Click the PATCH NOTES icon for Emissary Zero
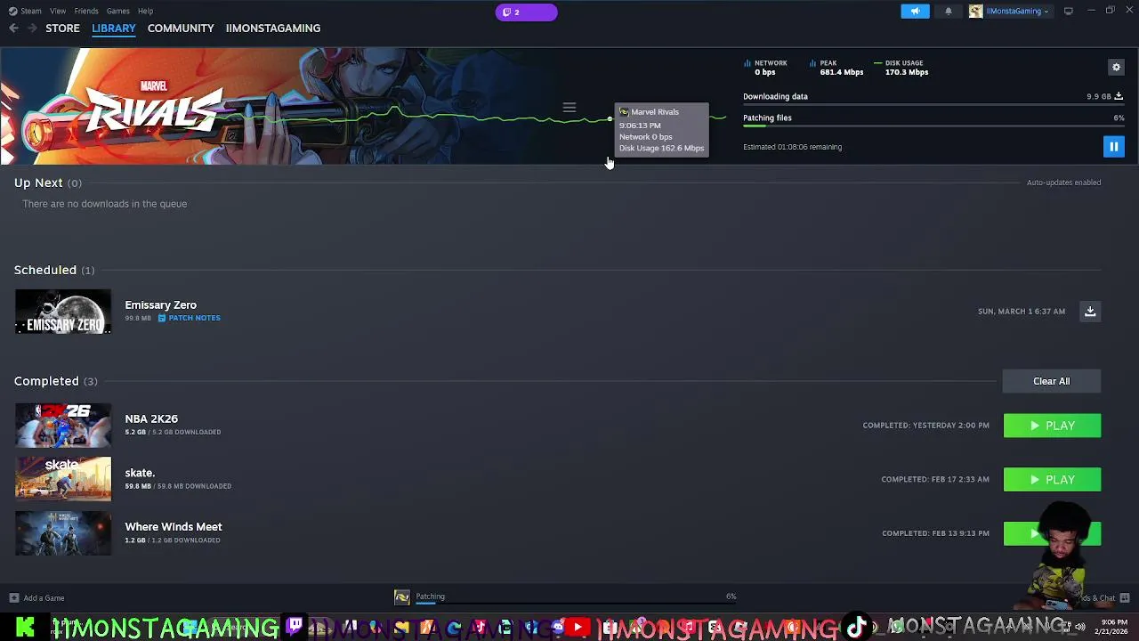This screenshot has height=641, width=1139. tap(162, 318)
